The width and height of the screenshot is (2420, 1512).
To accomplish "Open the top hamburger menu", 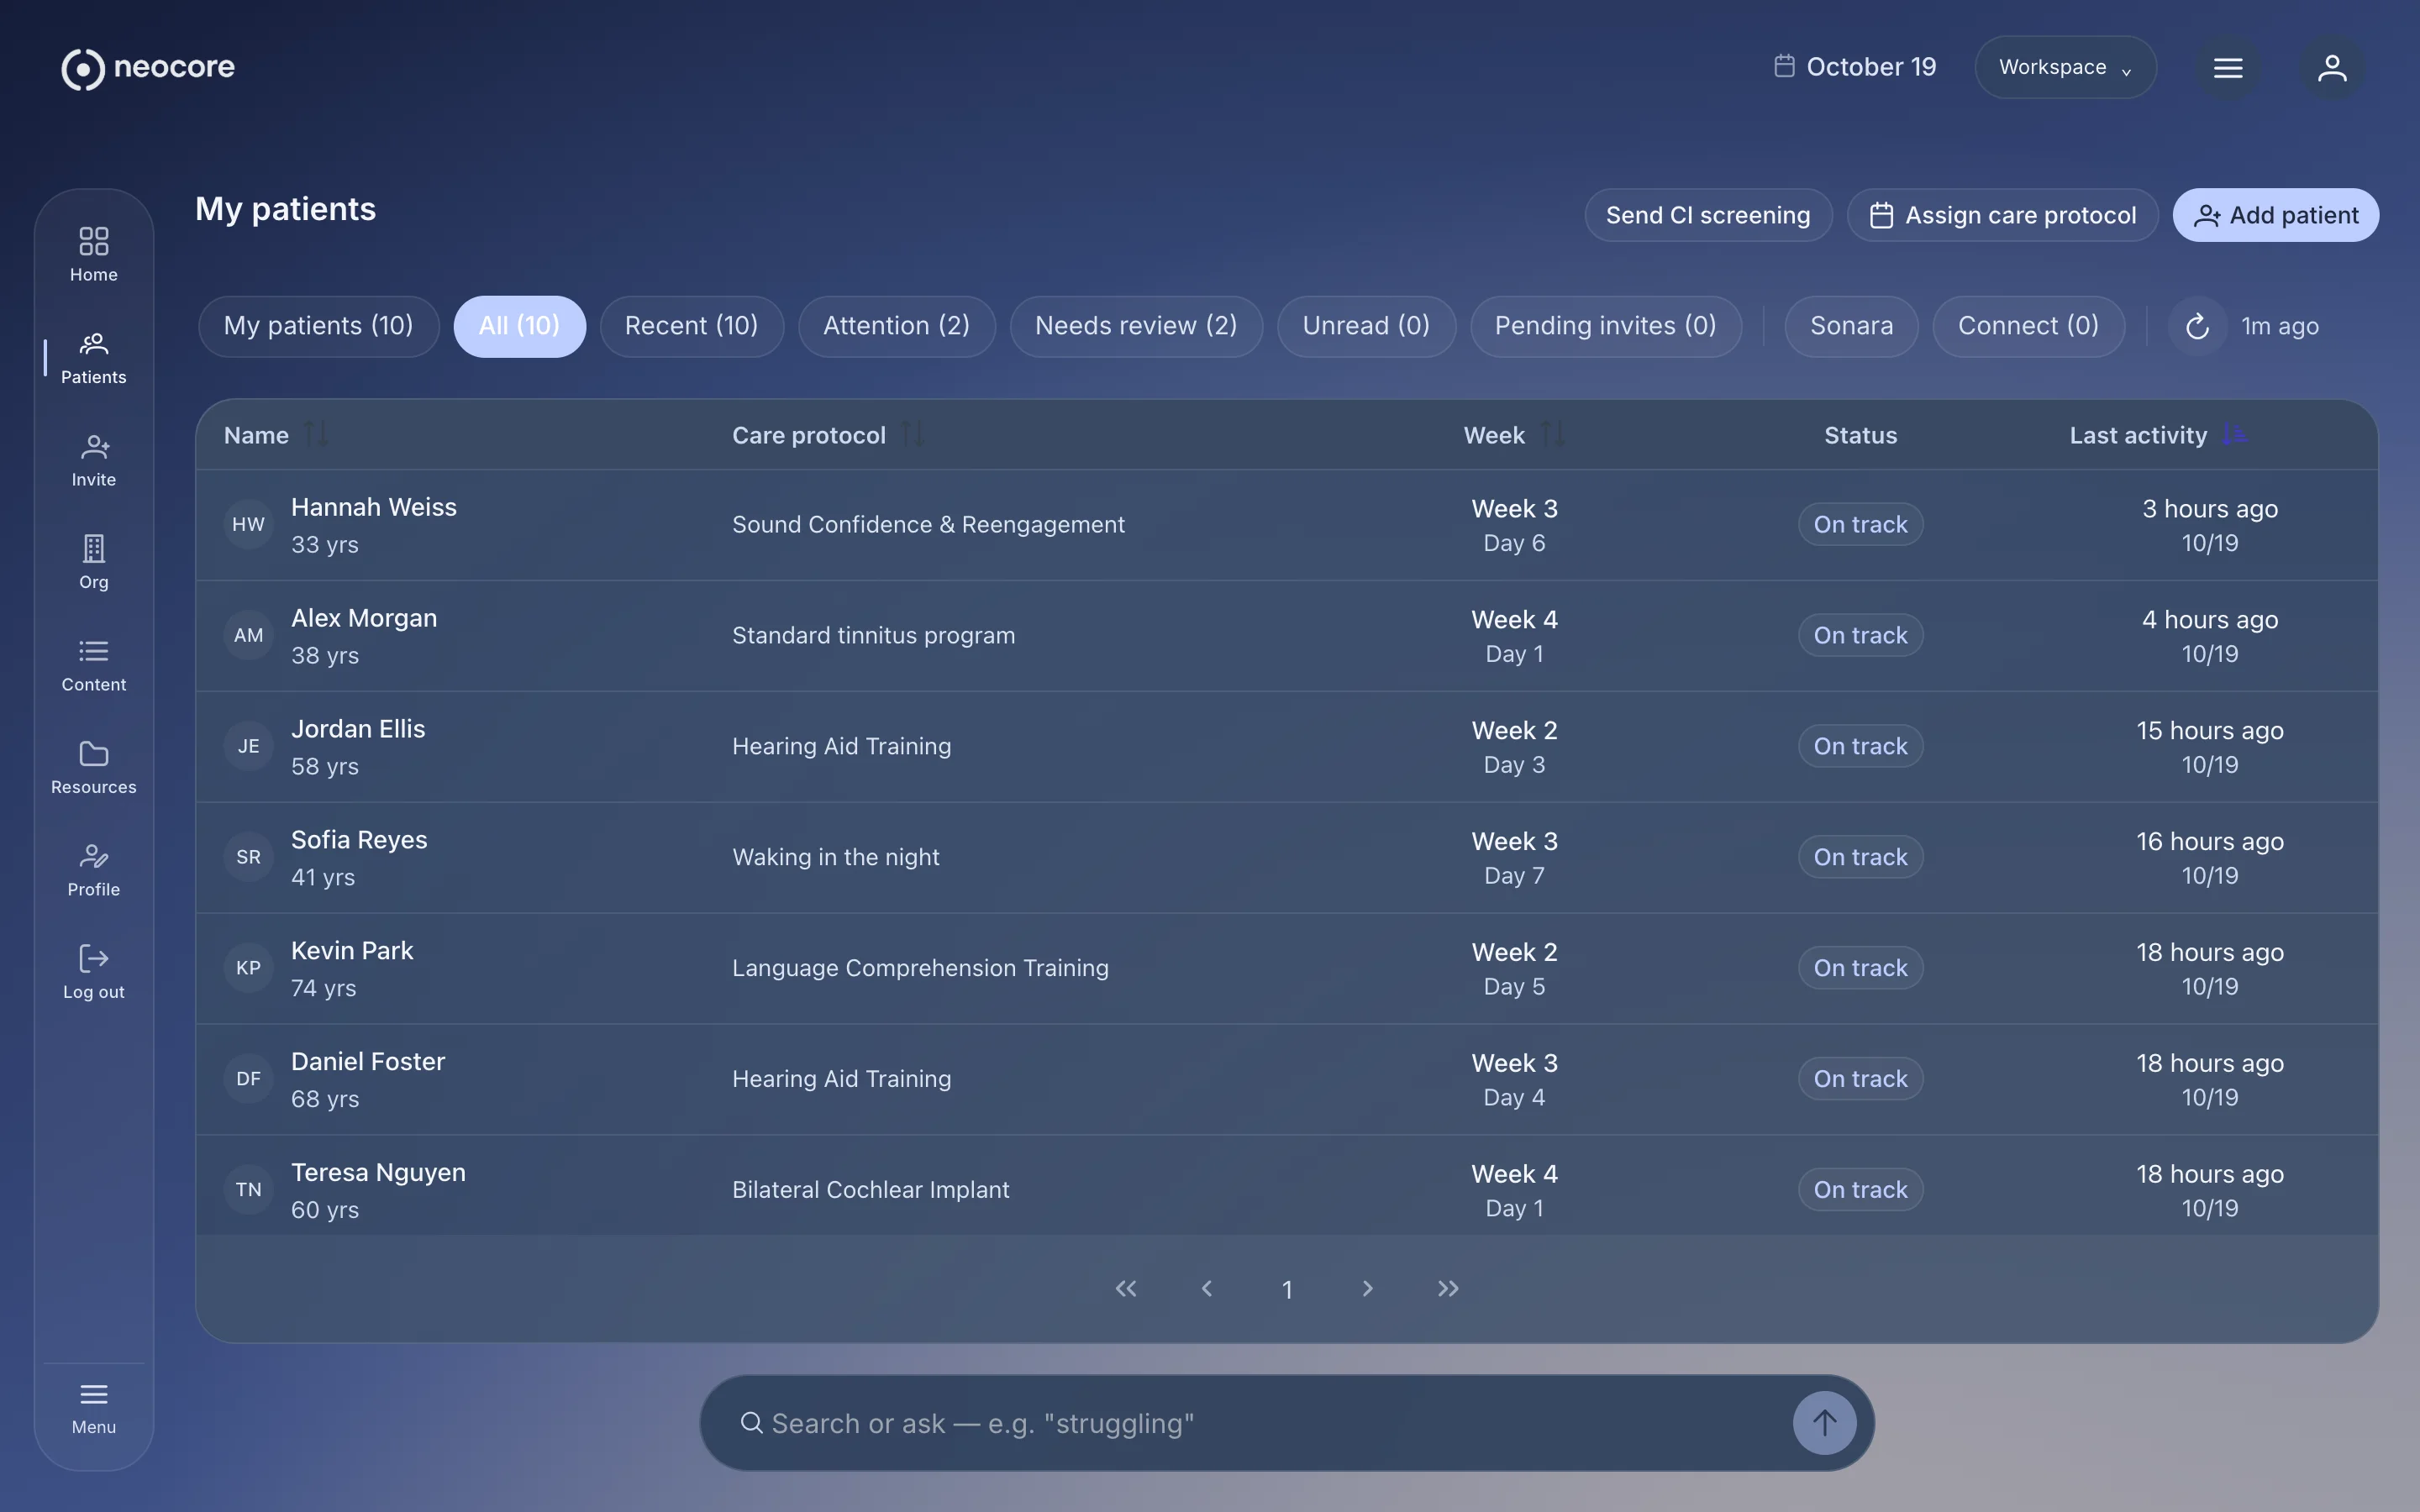I will pyautogui.click(x=2227, y=68).
